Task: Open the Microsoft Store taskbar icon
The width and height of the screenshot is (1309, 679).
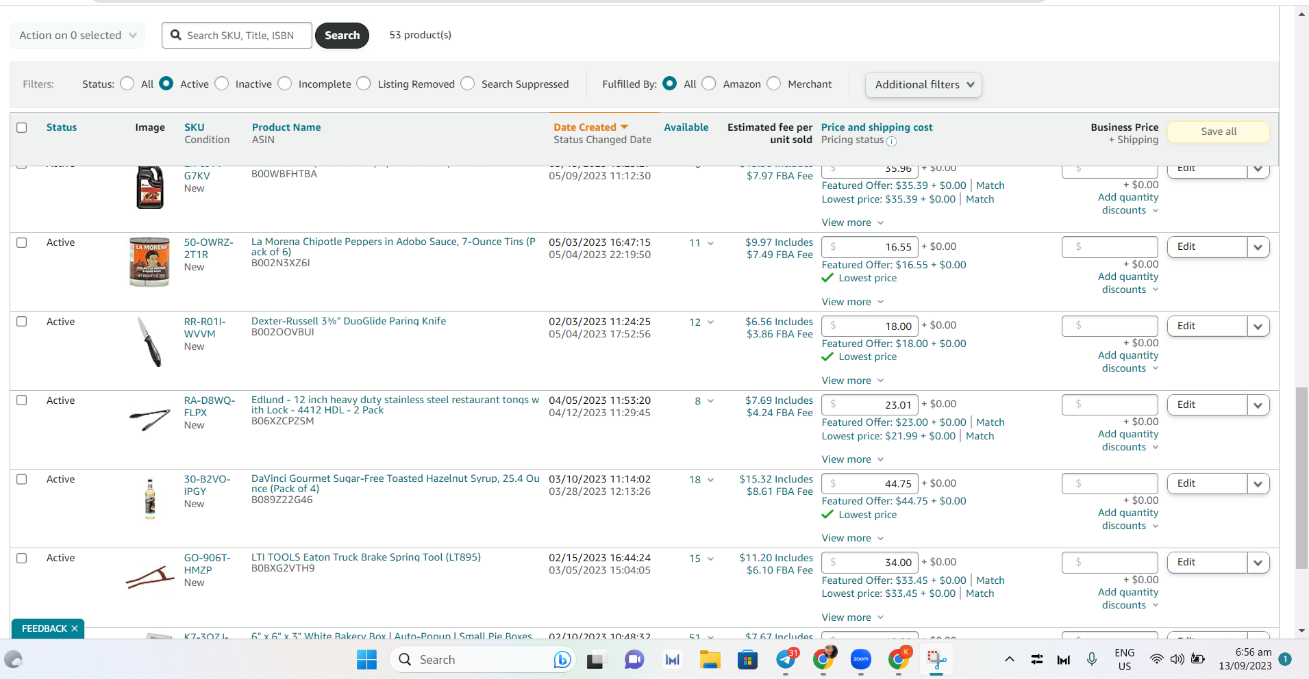Action: (x=747, y=660)
